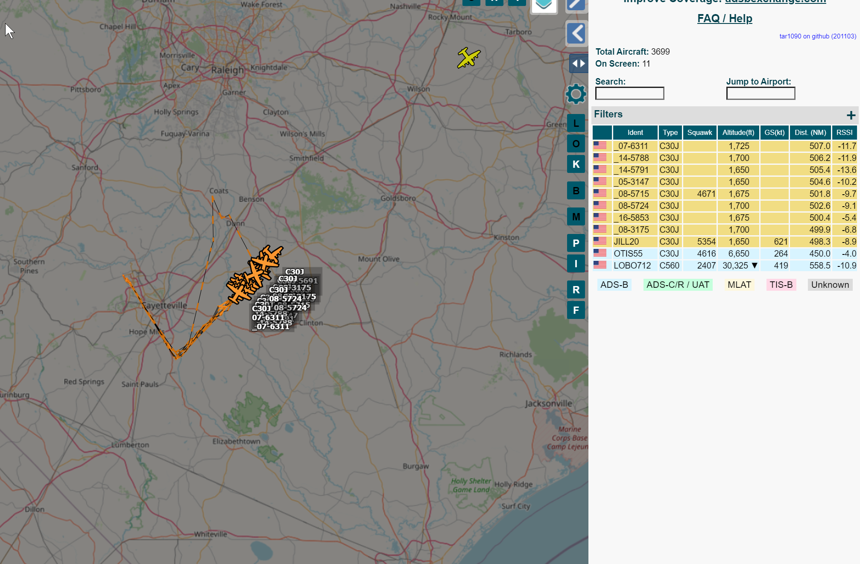This screenshot has height=564, width=860.
Task: Click the Total Aircraft: 3699 count
Action: (x=632, y=52)
